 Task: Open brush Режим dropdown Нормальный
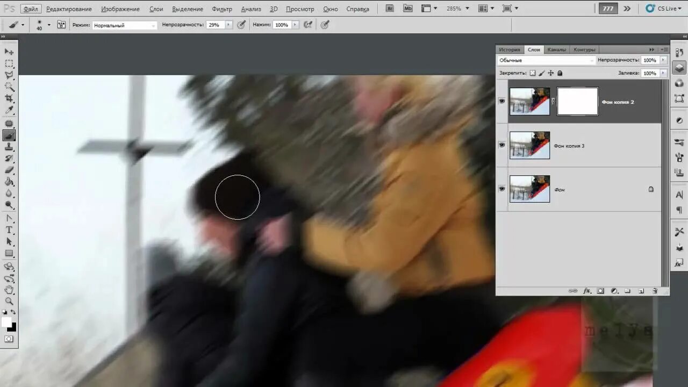tap(125, 25)
